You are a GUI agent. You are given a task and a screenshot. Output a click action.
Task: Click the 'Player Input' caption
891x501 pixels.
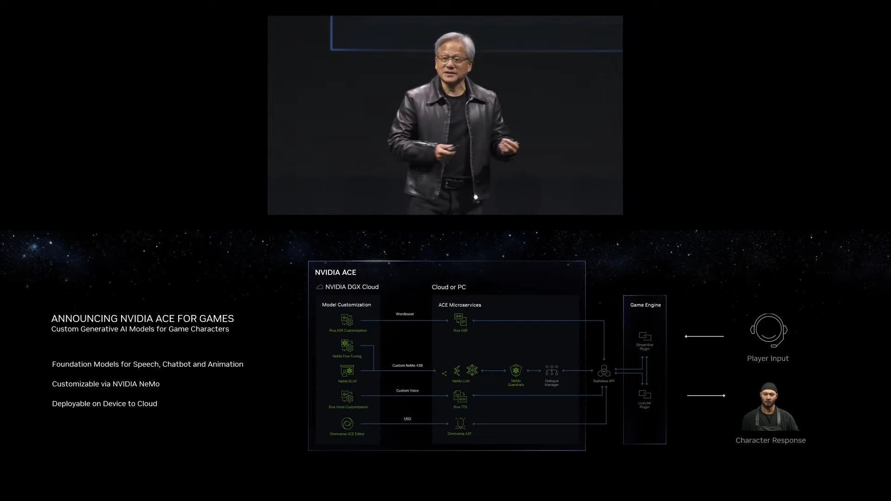pos(768,359)
